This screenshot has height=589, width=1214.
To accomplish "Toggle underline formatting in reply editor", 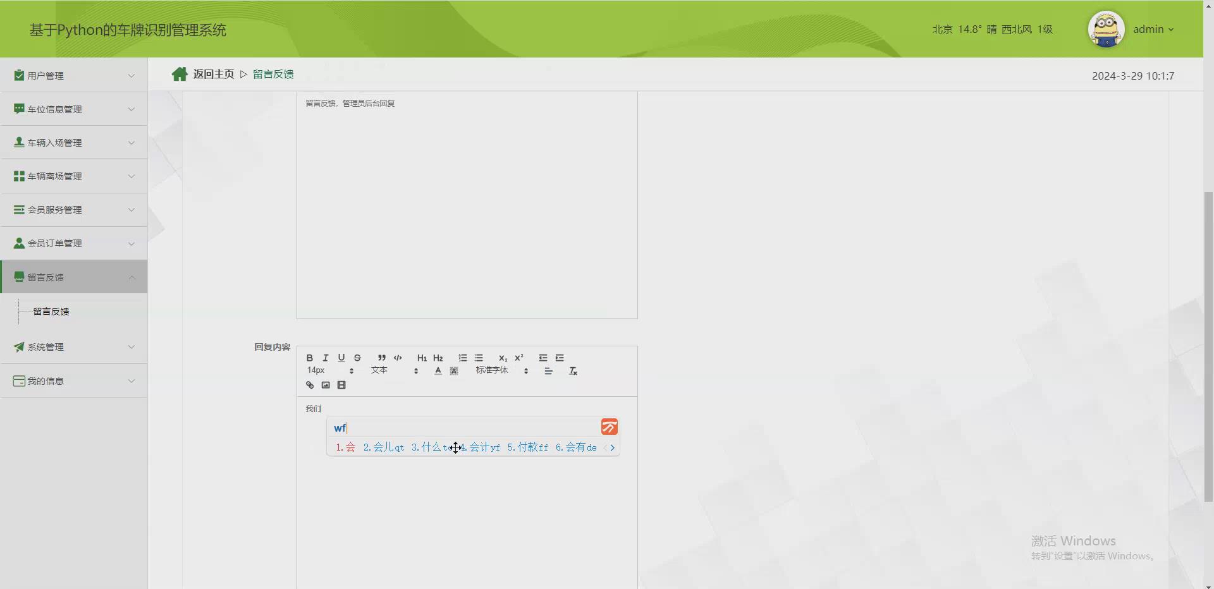I will [x=341, y=358].
